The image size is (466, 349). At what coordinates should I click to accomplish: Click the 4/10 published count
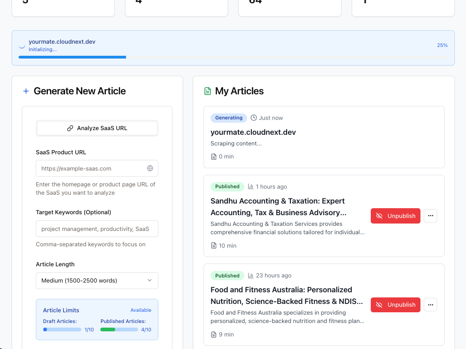point(146,329)
